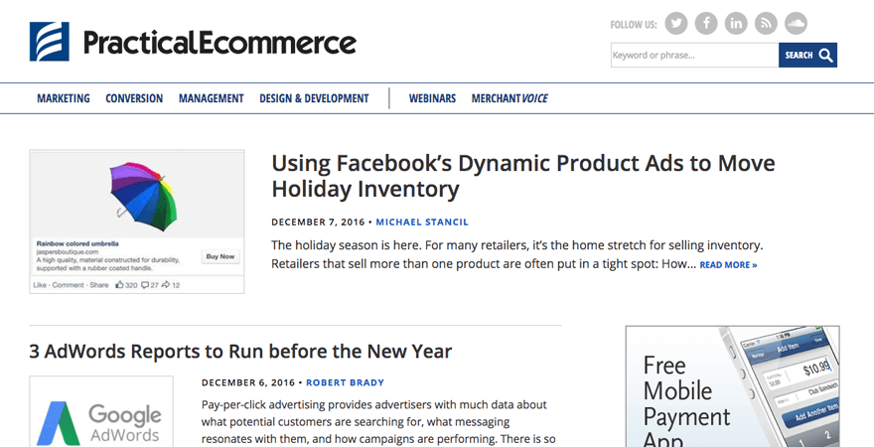Click the Practical Ecommerce logo

(x=193, y=43)
